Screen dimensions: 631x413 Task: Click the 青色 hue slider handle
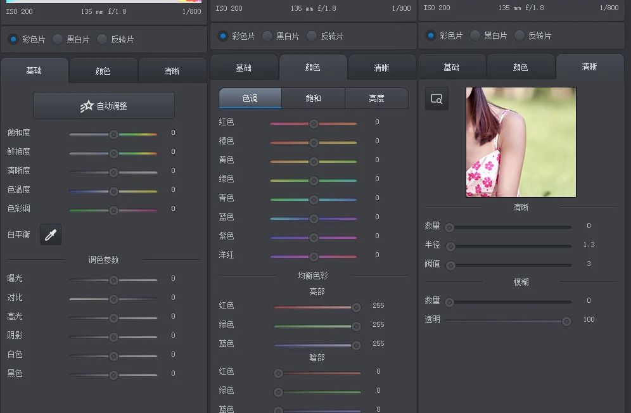(314, 200)
